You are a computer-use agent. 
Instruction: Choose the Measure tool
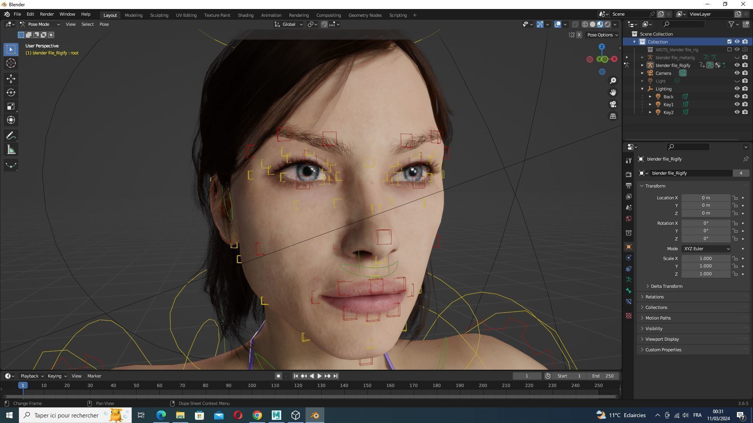pyautogui.click(x=11, y=150)
